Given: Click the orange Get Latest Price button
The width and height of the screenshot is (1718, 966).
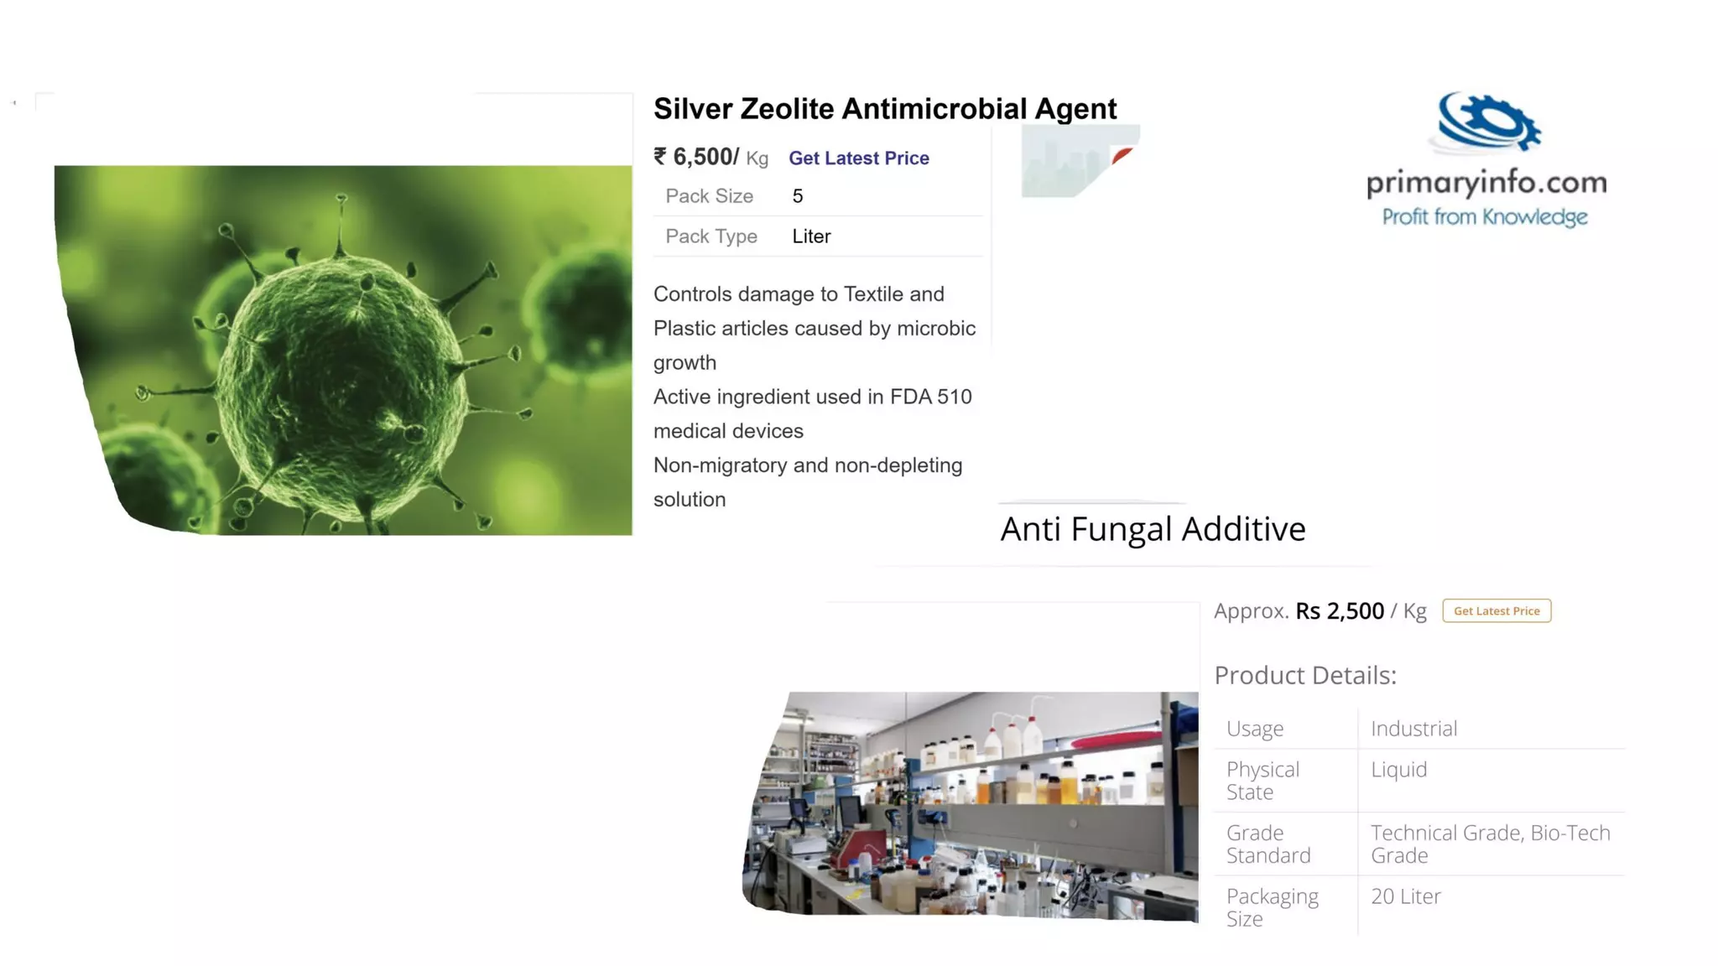Looking at the screenshot, I should (x=1497, y=610).
